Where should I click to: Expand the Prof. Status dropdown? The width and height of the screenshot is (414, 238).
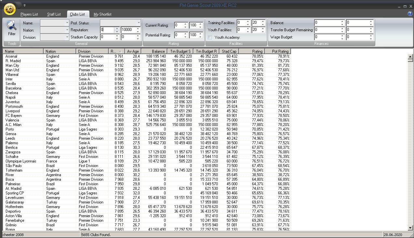[139, 23]
